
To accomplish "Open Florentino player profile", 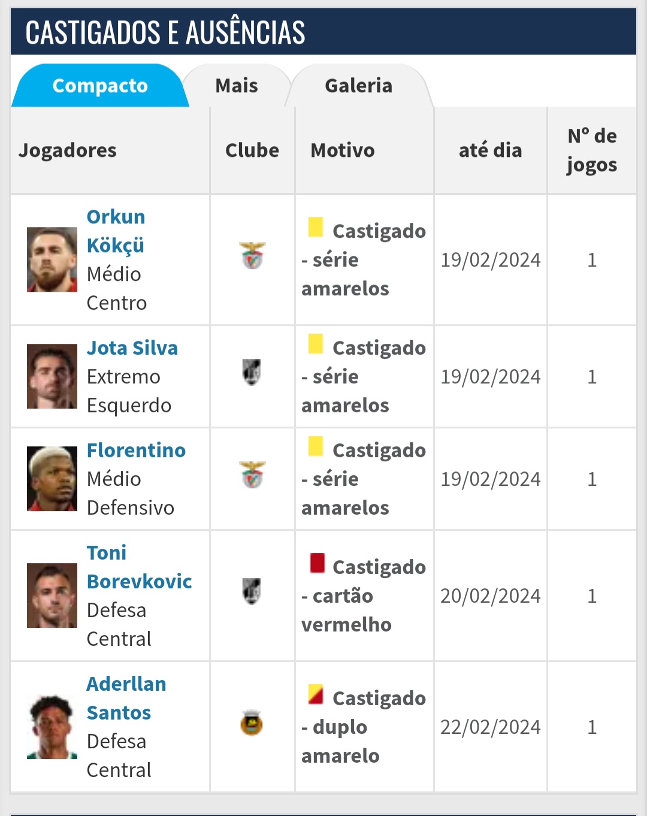I will click(x=137, y=451).
